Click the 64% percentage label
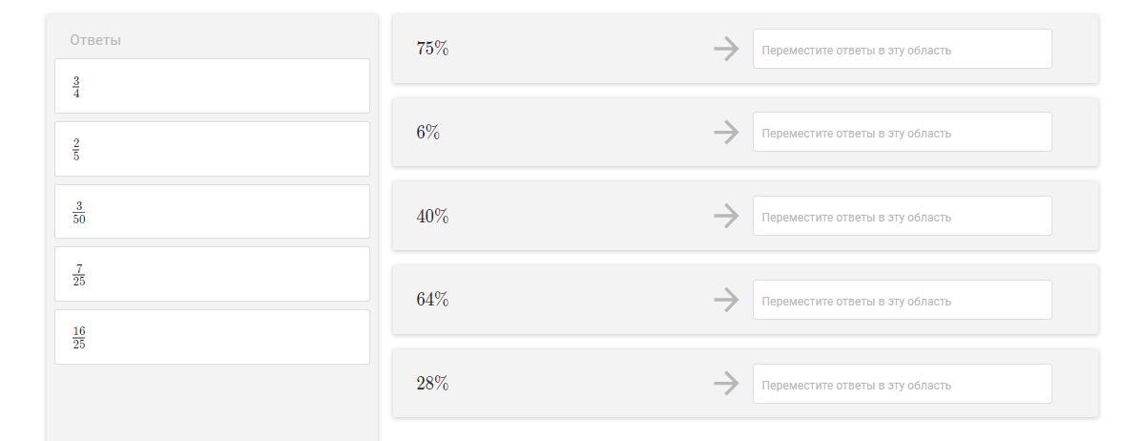Image resolution: width=1145 pixels, height=441 pixels. (x=432, y=300)
